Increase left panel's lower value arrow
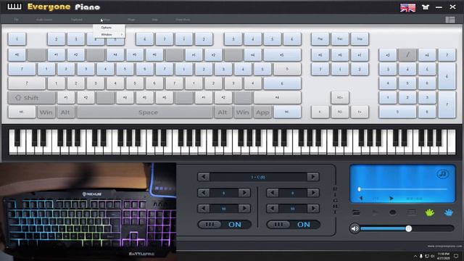 click(x=244, y=209)
